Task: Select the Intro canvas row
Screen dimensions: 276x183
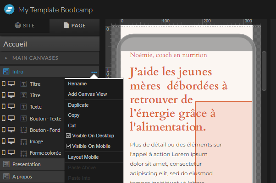Action: [50, 72]
